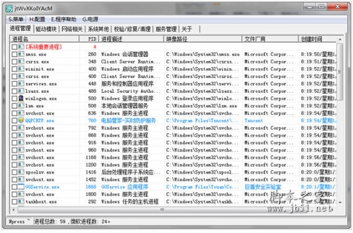Click the app icon in title bar
The height and width of the screenshot is (233, 353).
9,8
